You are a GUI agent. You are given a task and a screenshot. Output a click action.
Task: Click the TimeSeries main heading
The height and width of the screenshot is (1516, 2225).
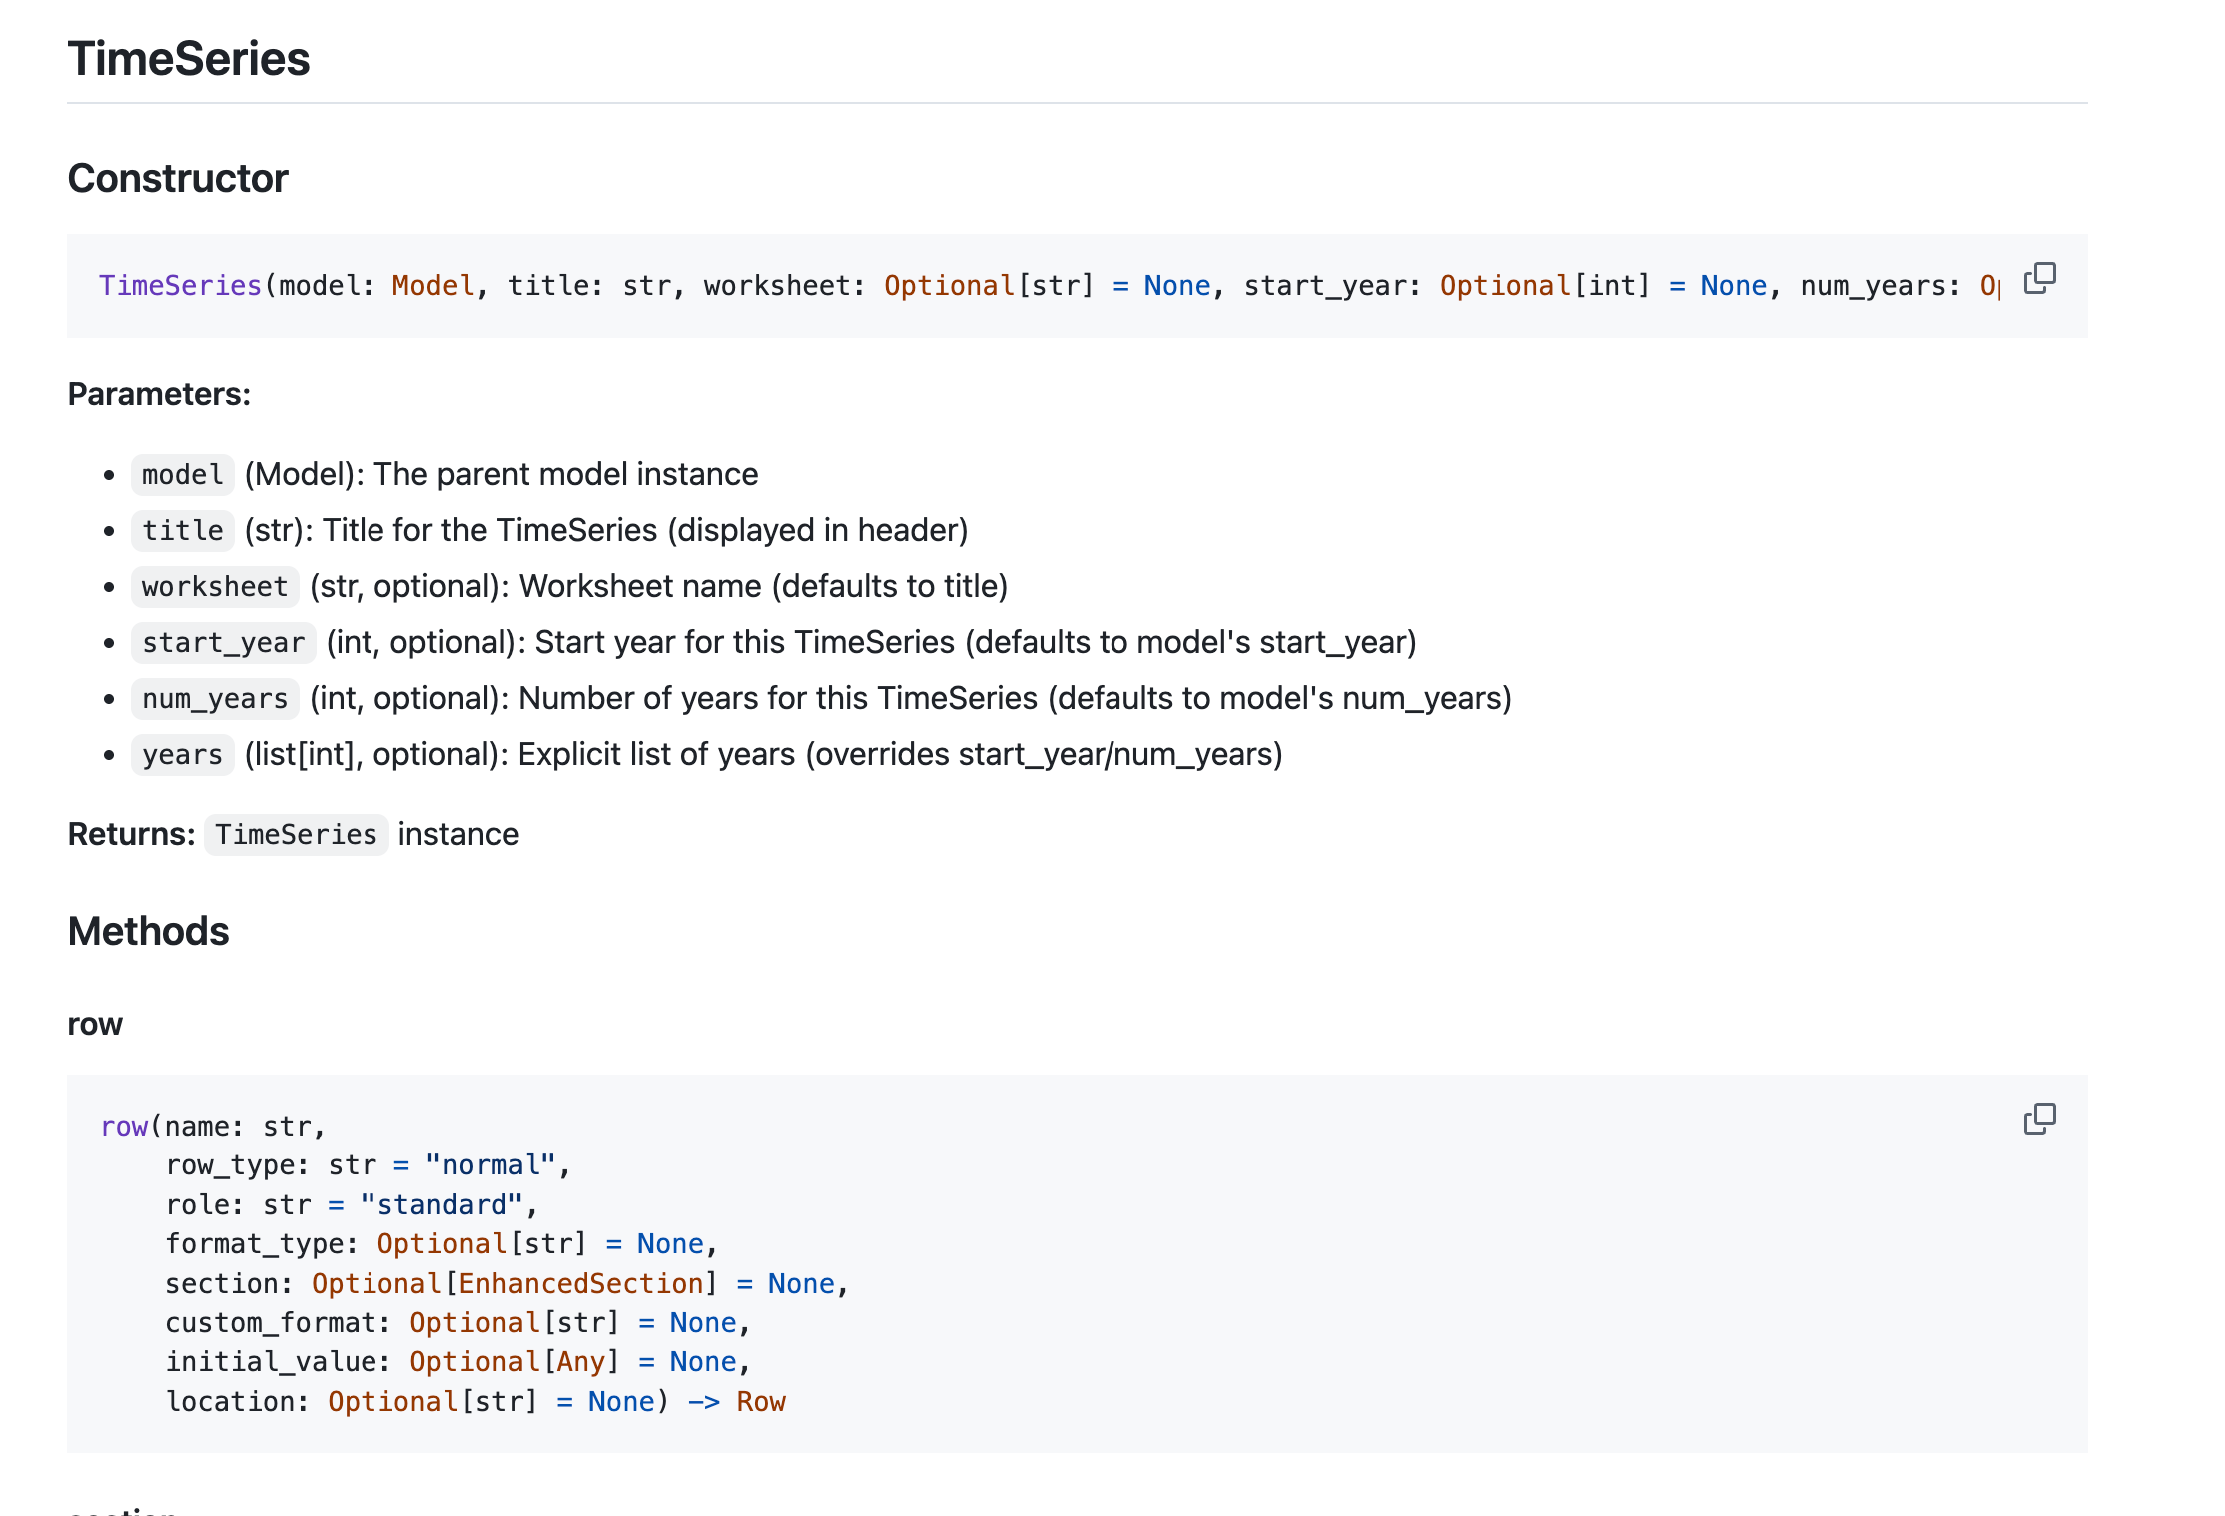click(188, 58)
